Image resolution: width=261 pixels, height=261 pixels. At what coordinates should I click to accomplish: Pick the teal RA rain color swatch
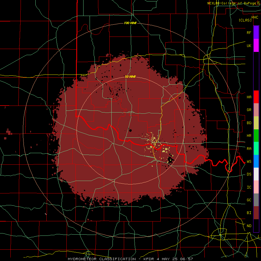[256, 148]
